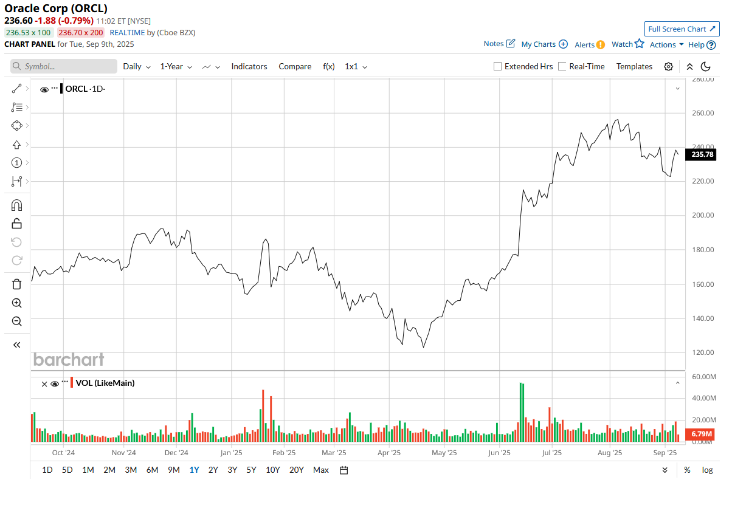Screen dimensions: 732x505
Task: Open the Full Screen Chart button
Action: point(682,29)
